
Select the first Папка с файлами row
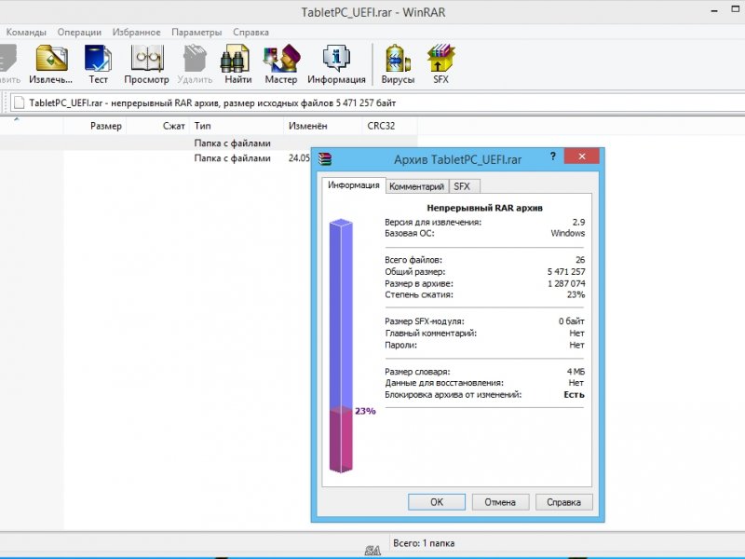click(x=209, y=143)
